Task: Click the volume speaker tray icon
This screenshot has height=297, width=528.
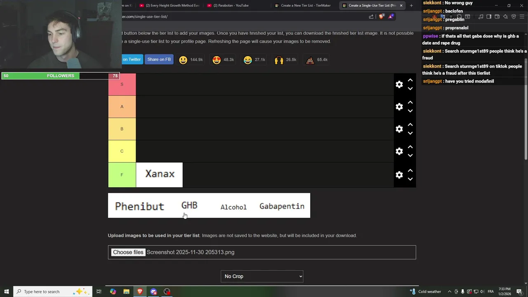Action: 482,292
